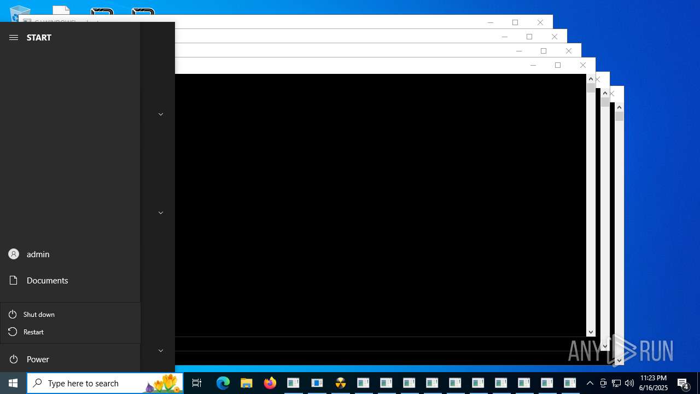
Task: Click the Restart circular arrow icon
Action: (x=13, y=332)
